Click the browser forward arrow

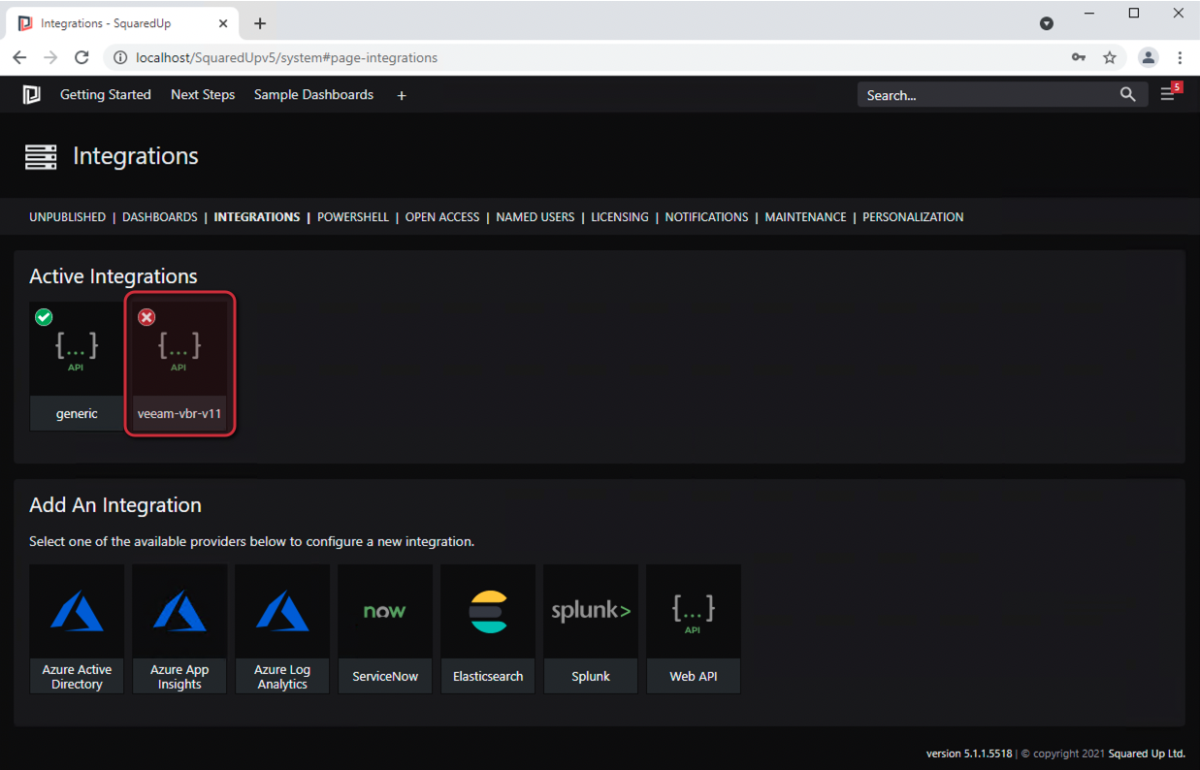(x=50, y=57)
